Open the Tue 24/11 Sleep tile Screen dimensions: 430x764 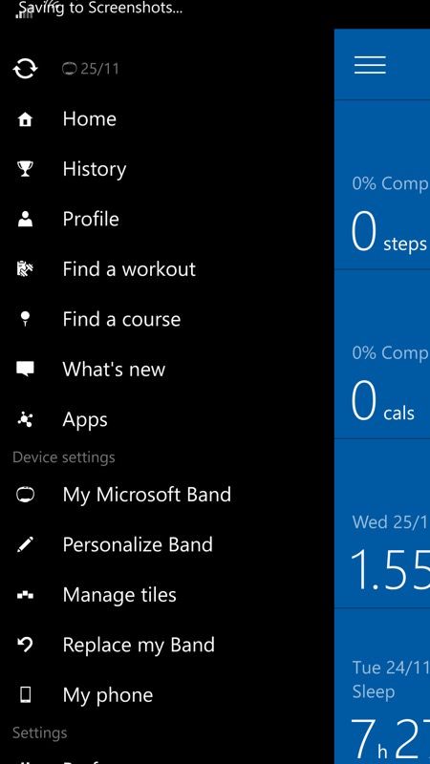point(382,686)
